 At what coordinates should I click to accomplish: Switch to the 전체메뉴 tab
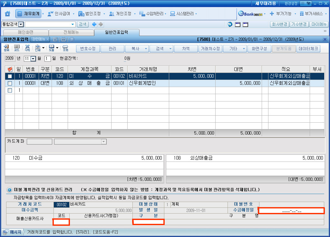(x=71, y=32)
